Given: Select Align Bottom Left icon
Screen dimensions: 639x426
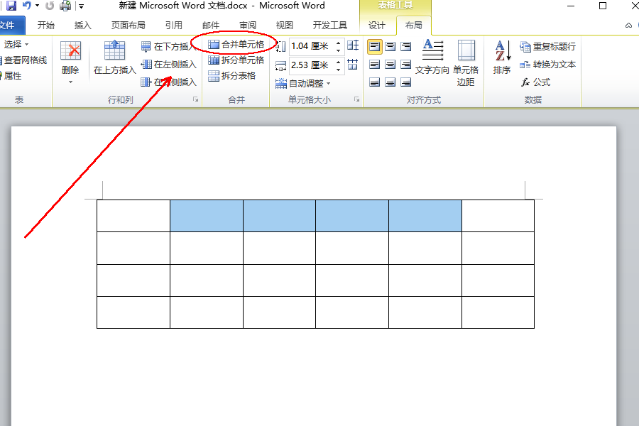Looking at the screenshot, I should pos(374,82).
